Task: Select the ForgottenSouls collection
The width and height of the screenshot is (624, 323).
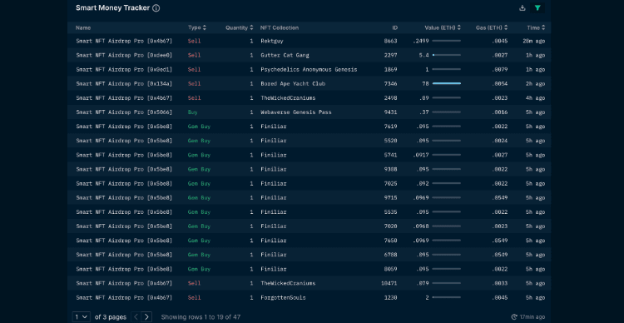Action: [x=283, y=298]
